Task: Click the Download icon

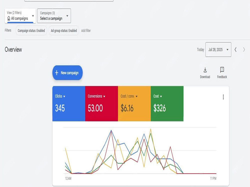Action: (205, 70)
